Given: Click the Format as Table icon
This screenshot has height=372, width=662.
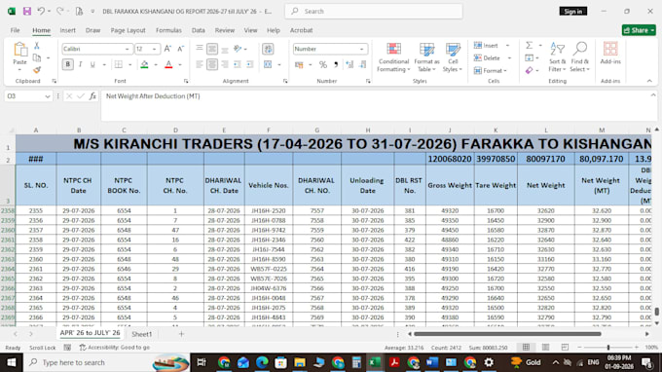Looking at the screenshot, I should [426, 57].
